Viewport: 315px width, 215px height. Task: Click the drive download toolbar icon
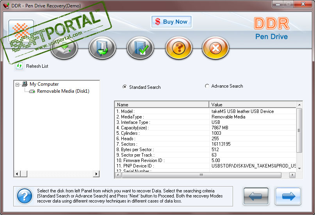[64, 48]
